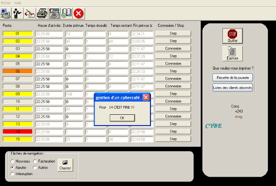The image size is (276, 186).
Task: Click the networked computers toolbar icon
Action: [x=6, y=13]
